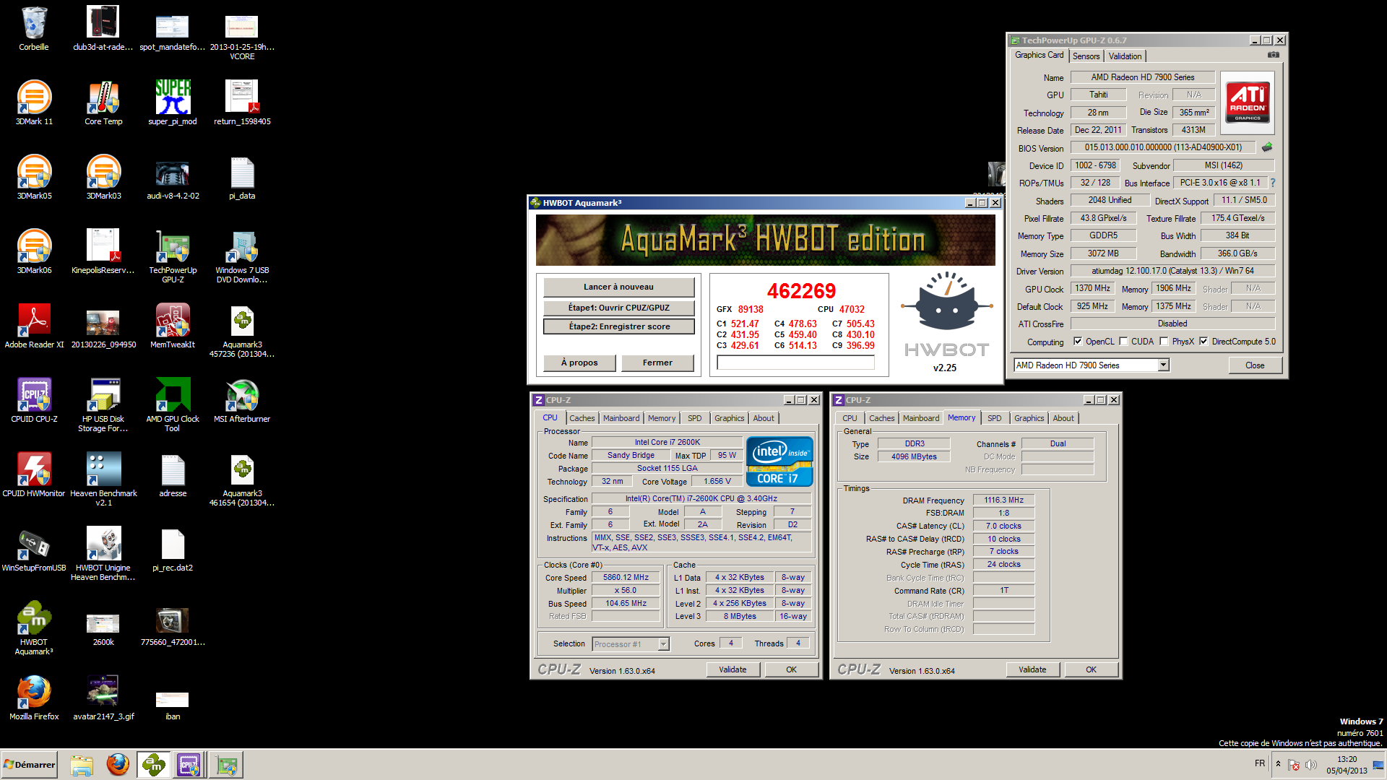Click Étape2: Enregistrer score button
This screenshot has width=1387, height=780.
click(x=618, y=326)
